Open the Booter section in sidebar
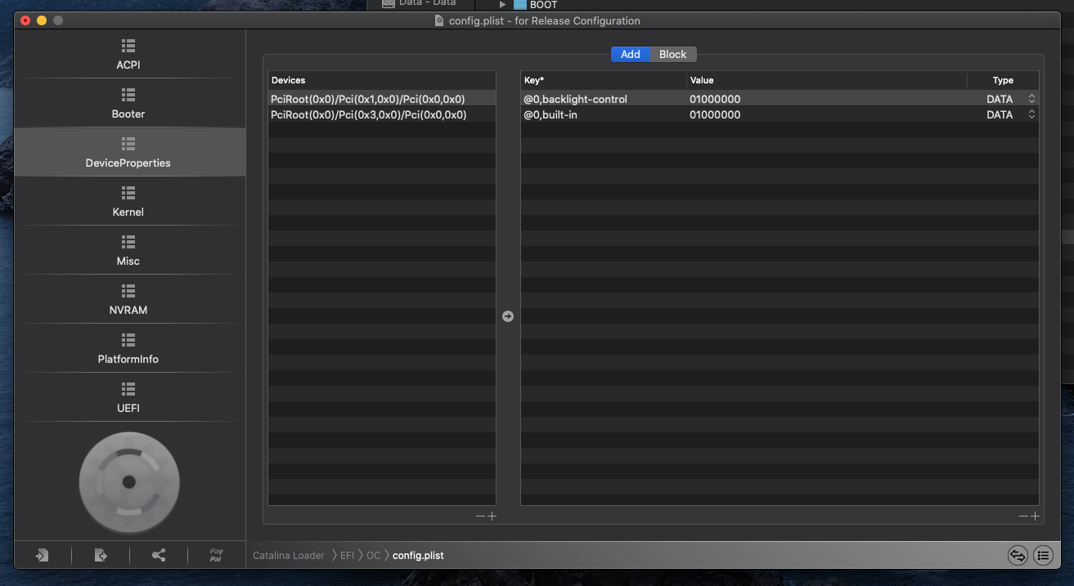The width and height of the screenshot is (1074, 586). pyautogui.click(x=129, y=103)
